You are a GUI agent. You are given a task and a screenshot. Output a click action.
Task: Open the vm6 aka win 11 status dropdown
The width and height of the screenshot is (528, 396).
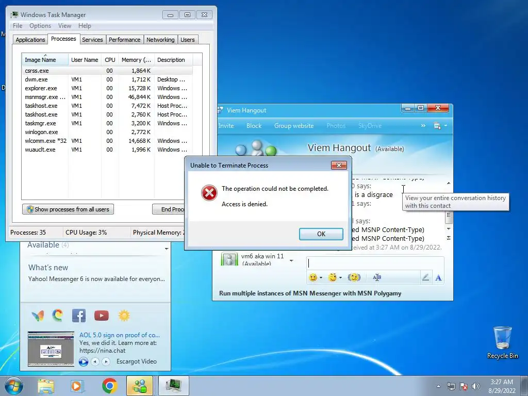291,260
